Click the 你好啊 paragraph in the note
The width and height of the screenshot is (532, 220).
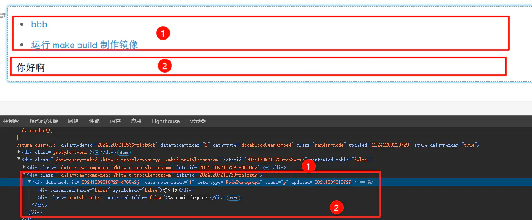(x=31, y=68)
